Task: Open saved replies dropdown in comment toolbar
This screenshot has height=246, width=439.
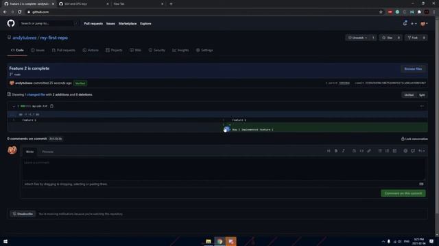Action: (422, 151)
